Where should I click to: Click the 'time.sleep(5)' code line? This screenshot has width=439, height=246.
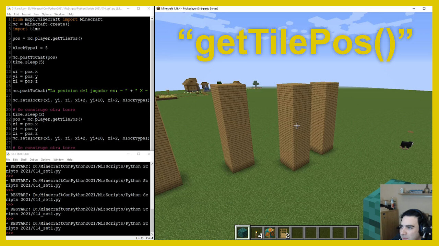(29, 62)
